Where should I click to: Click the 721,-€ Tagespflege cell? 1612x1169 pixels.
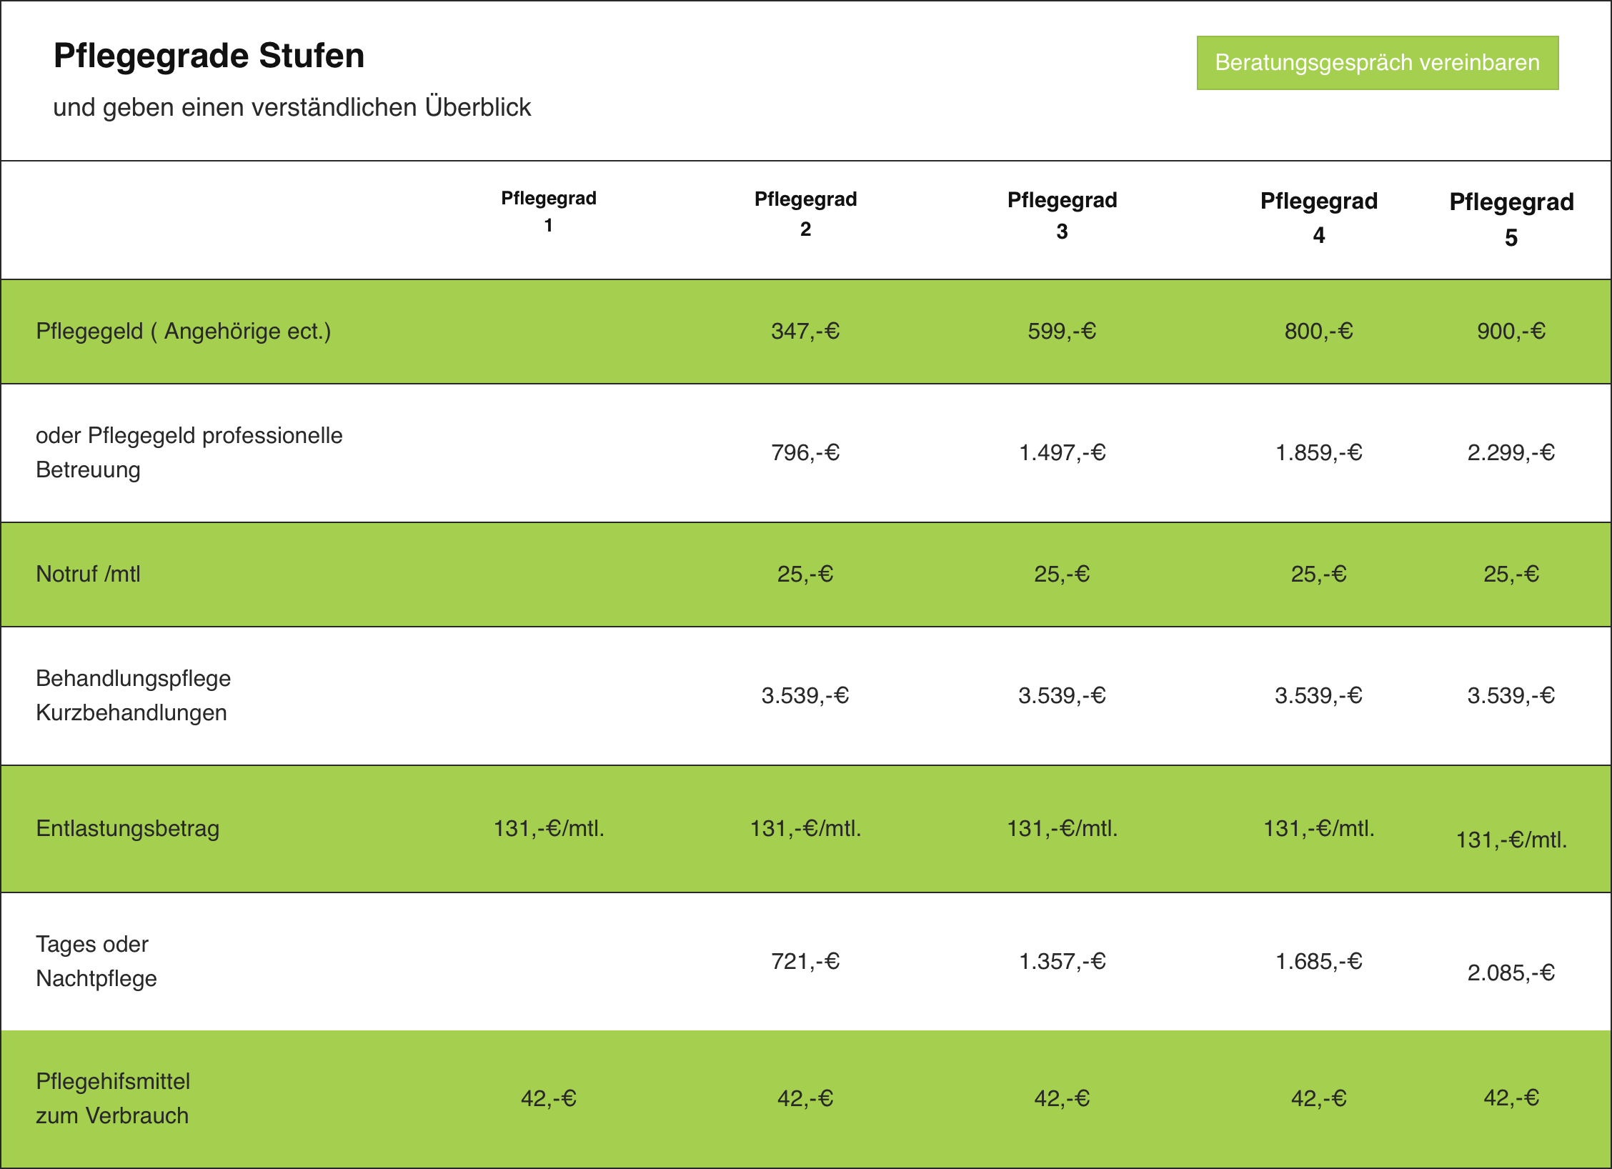click(x=805, y=962)
